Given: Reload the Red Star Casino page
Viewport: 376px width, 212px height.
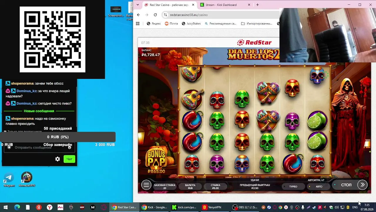Looking at the screenshot, I should pos(155,15).
